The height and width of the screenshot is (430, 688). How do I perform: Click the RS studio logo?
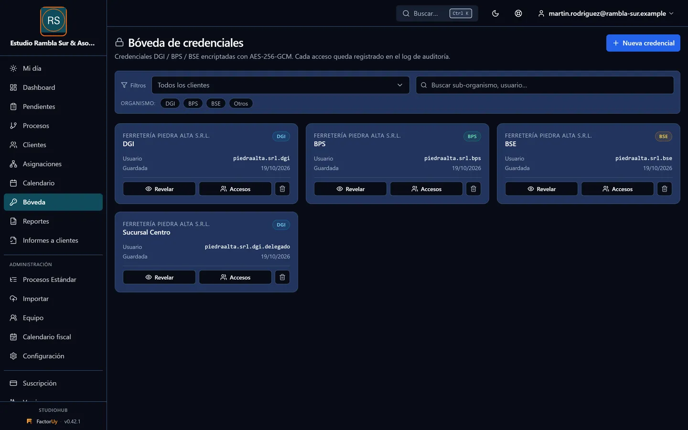54,21
